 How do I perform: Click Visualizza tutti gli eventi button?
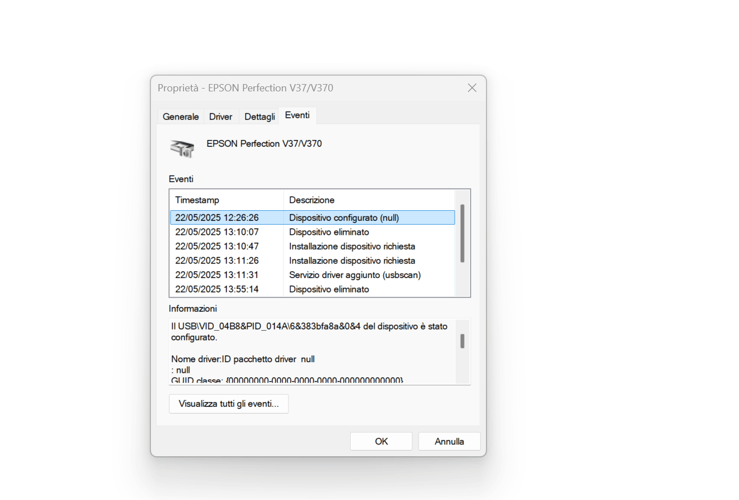(x=229, y=404)
